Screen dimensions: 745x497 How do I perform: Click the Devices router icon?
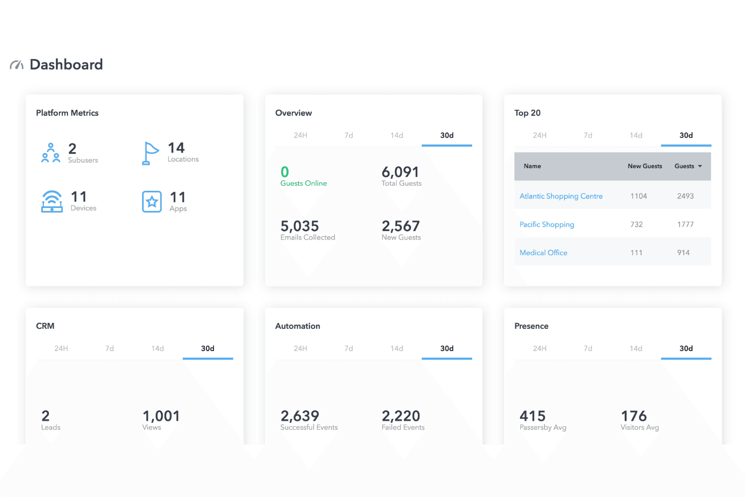(x=52, y=201)
